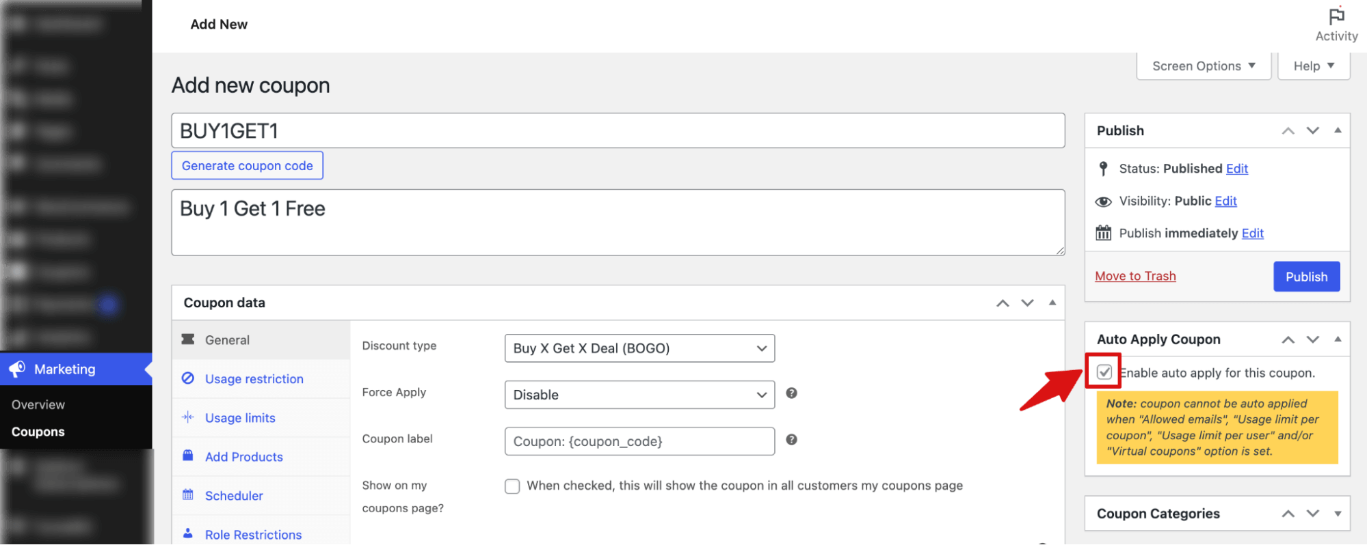This screenshot has width=1367, height=545.
Task: Click the Coupon label help icon
Action: (x=791, y=439)
